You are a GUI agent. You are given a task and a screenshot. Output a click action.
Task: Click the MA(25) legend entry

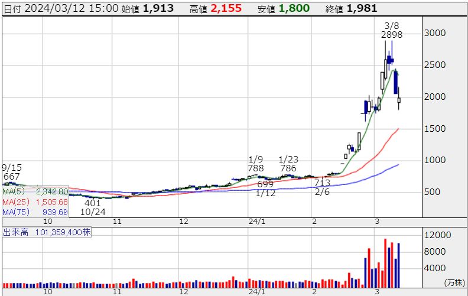[35, 202]
